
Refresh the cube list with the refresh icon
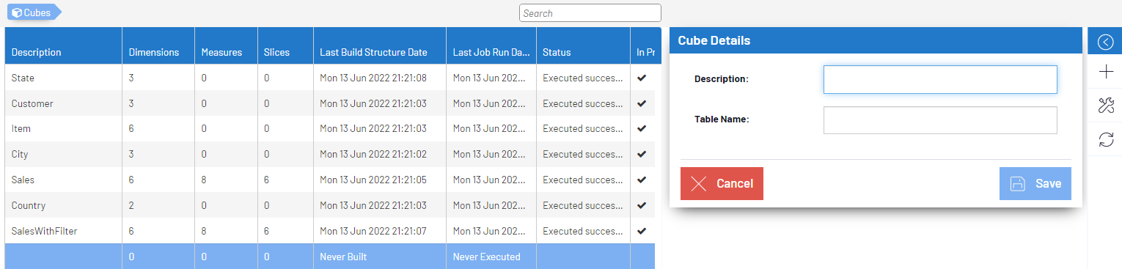tap(1106, 139)
